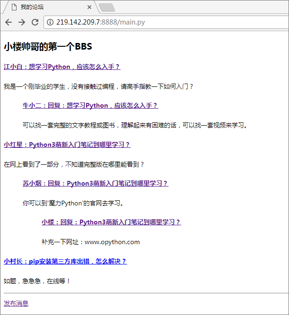Click the 发布消息 link
Viewport: 289px width, 315px height.
16,303
